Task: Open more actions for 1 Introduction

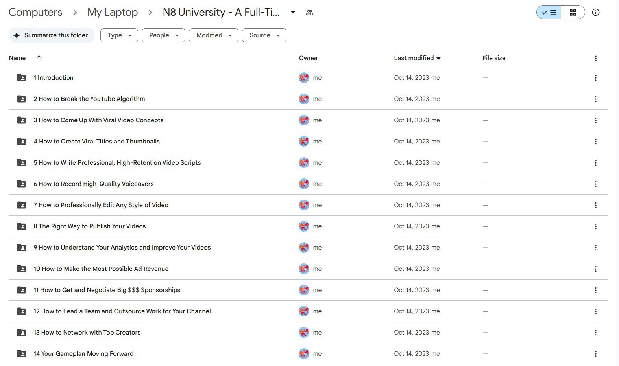Action: coord(596,78)
